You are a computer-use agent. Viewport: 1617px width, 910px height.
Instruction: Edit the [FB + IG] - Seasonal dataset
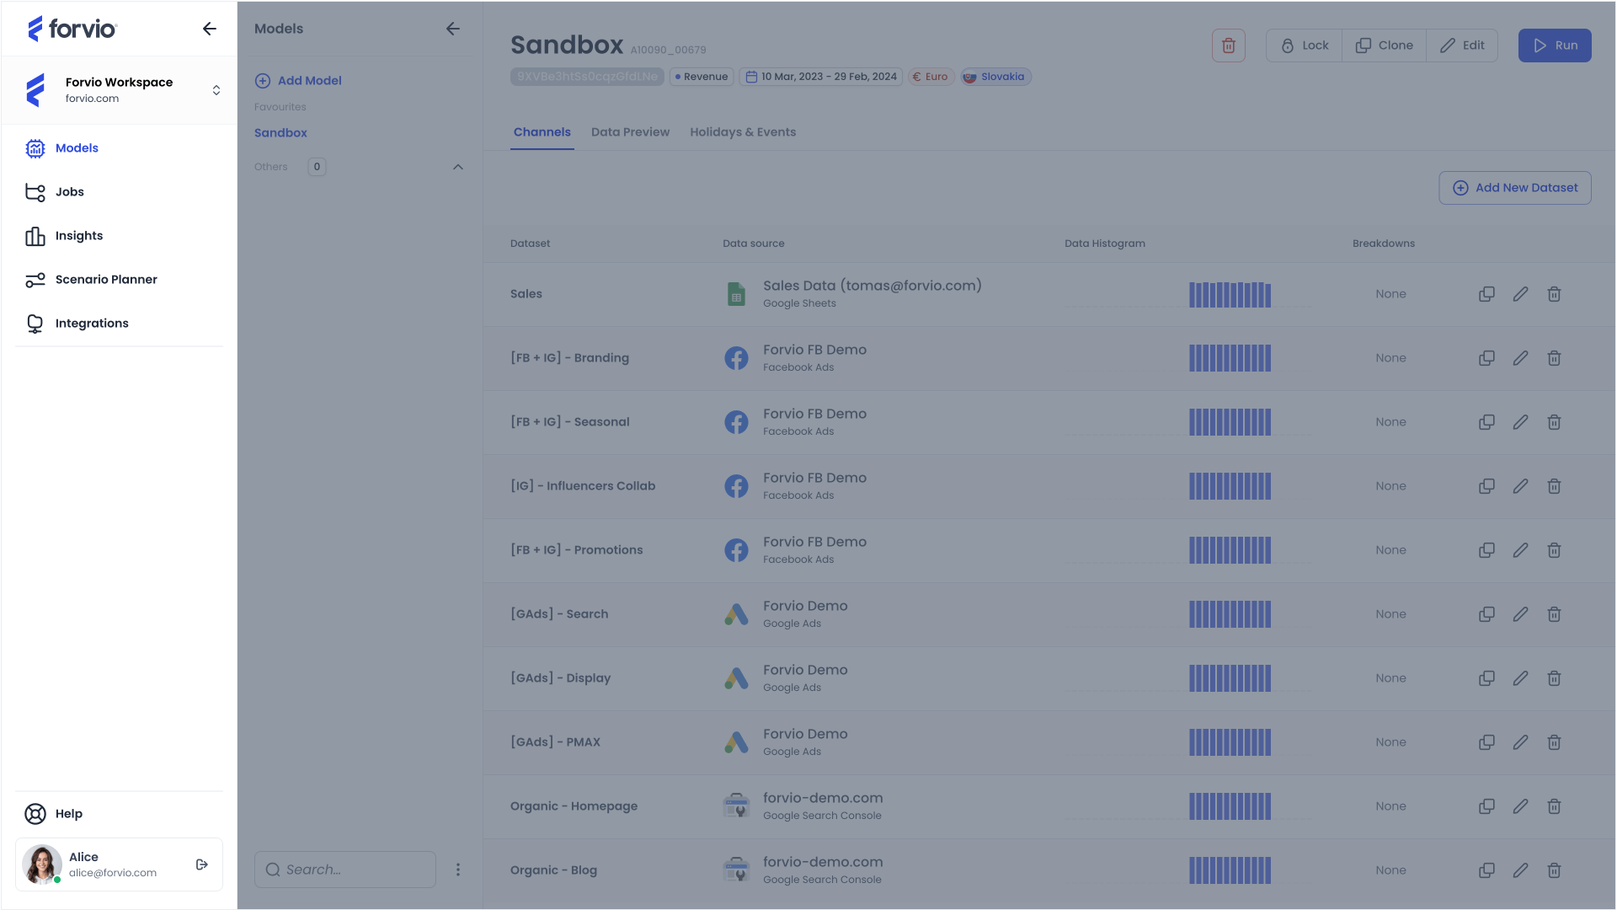[1520, 422]
